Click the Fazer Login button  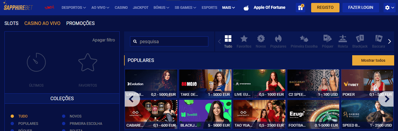click(360, 8)
